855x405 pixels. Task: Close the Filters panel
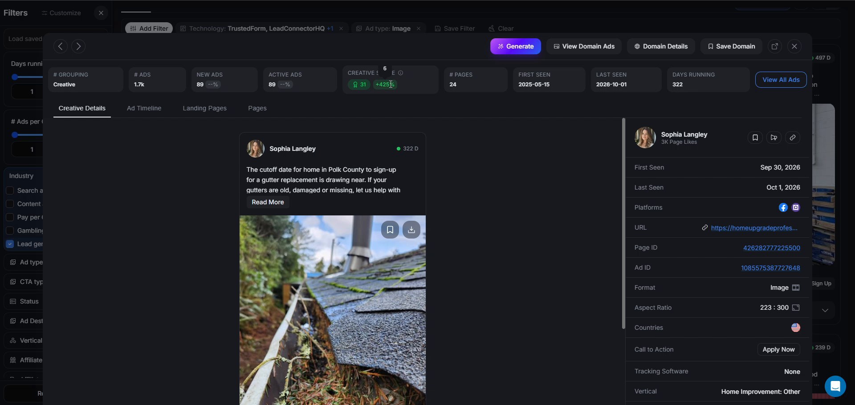pyautogui.click(x=101, y=13)
